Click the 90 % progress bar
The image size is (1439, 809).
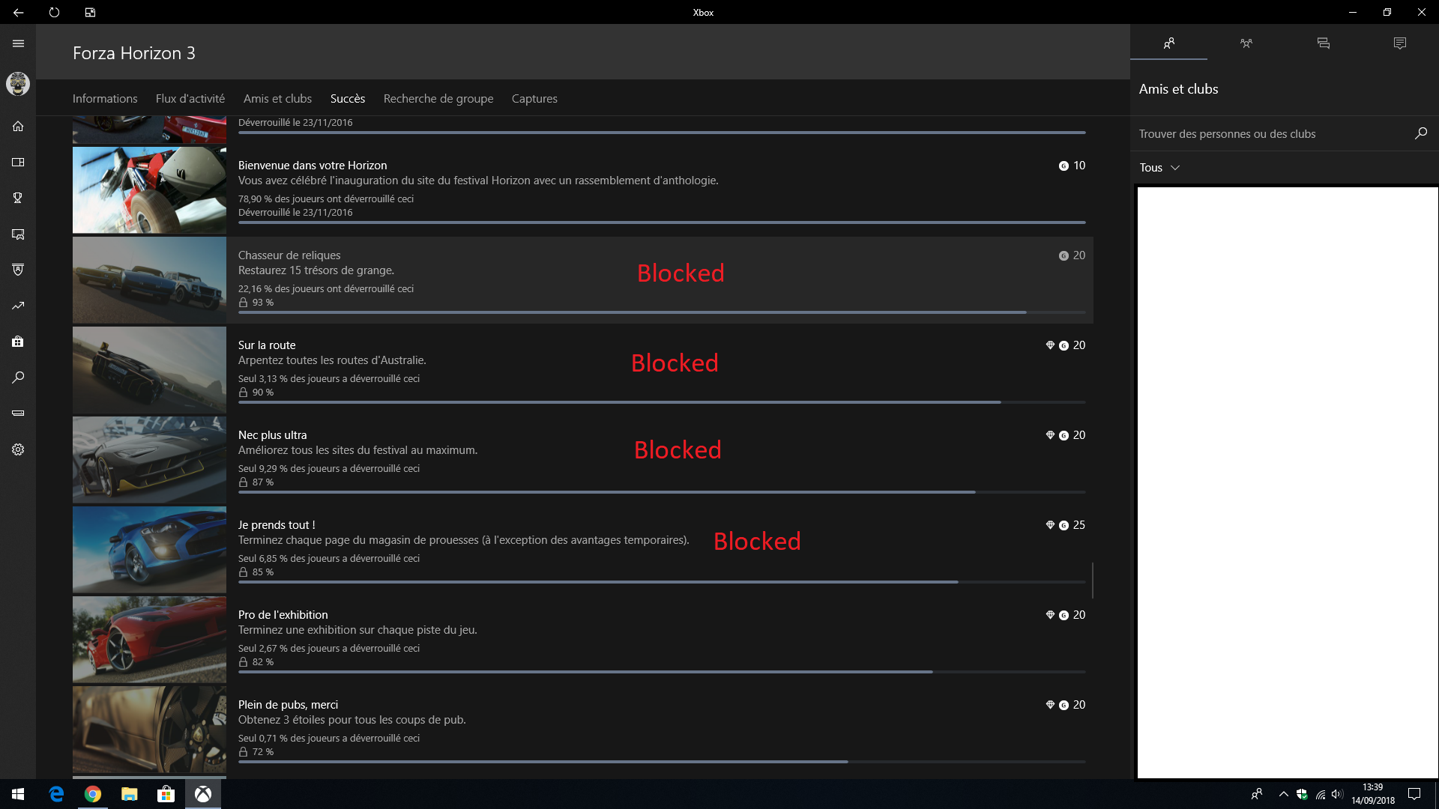tap(662, 402)
